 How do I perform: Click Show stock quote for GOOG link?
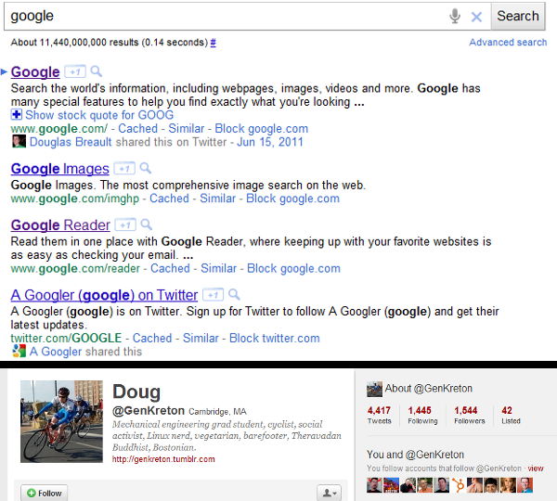pyautogui.click(x=99, y=115)
